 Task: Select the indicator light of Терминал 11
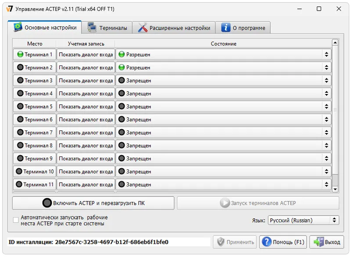tap(19, 184)
